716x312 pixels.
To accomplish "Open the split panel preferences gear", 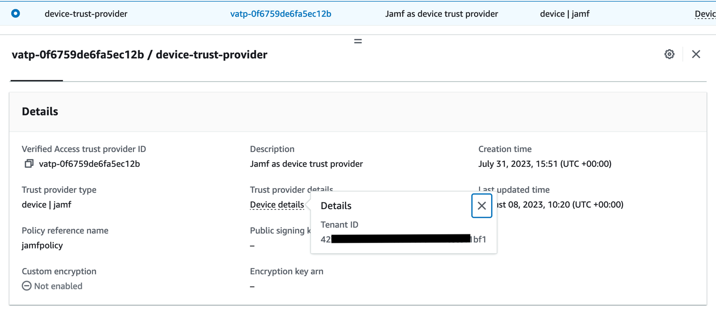I will [x=669, y=54].
